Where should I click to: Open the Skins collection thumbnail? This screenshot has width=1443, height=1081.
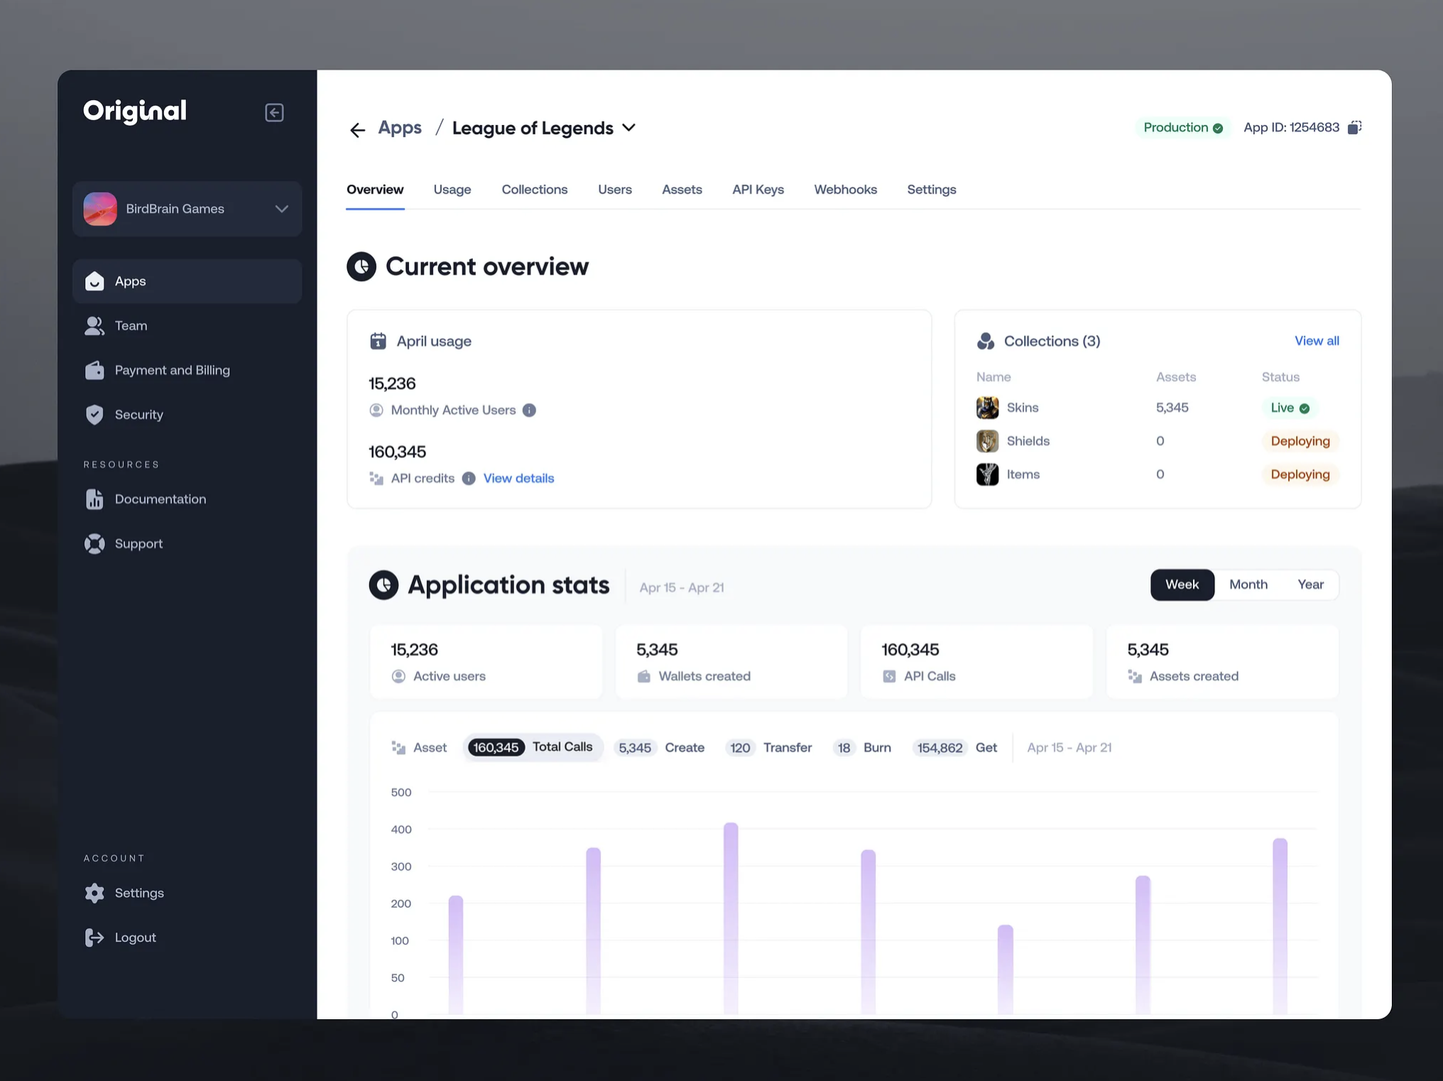click(x=987, y=408)
